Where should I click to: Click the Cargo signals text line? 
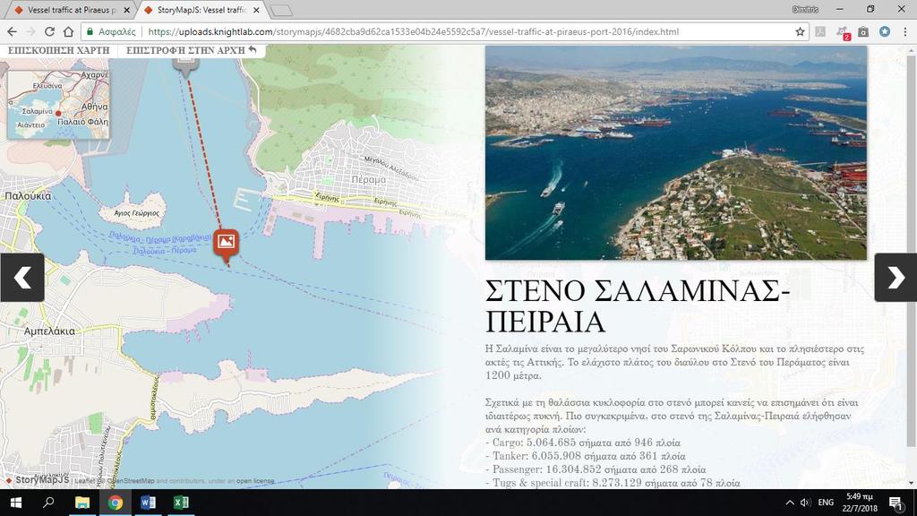[583, 443]
